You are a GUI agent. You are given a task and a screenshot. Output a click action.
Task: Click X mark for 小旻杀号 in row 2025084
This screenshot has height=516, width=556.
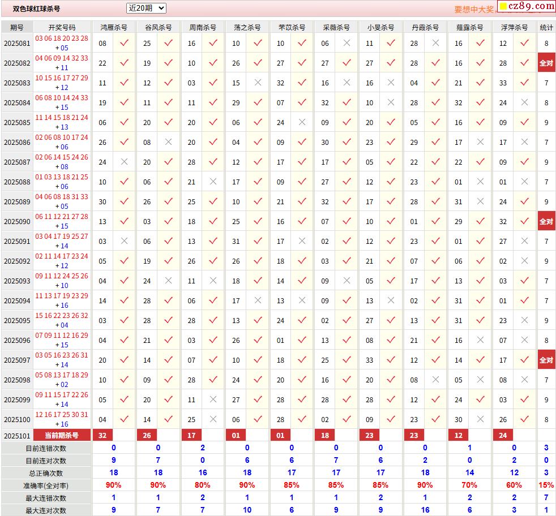click(391, 102)
